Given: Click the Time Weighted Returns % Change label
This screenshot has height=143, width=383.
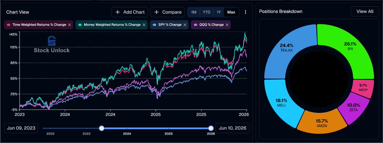Looking at the screenshot, I should coord(39,25).
